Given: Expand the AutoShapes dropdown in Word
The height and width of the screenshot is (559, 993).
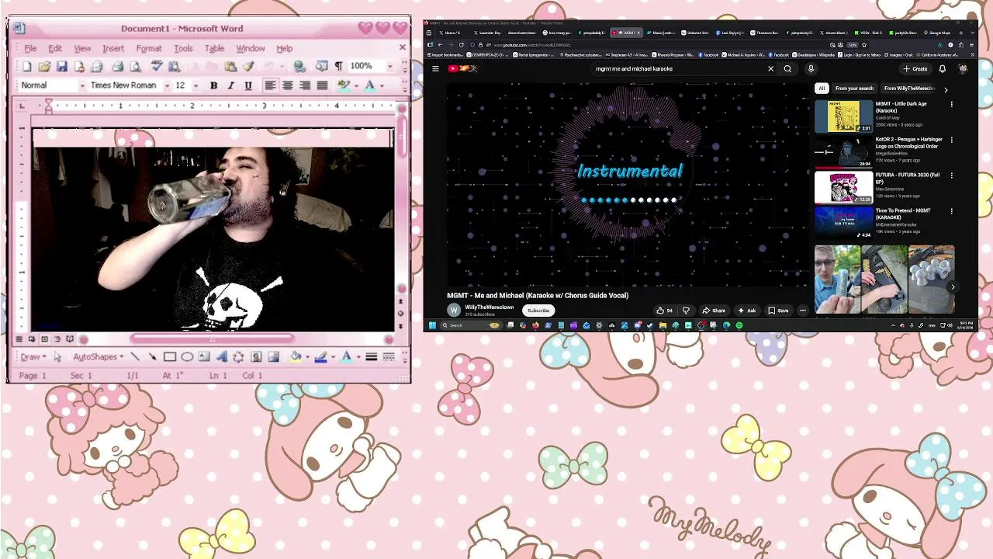Looking at the screenshot, I should tap(99, 357).
